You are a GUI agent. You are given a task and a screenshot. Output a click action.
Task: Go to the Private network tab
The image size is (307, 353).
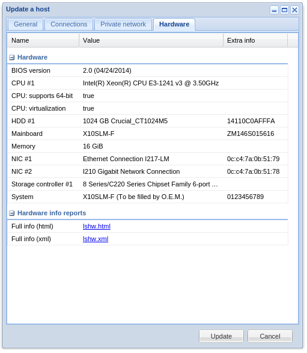tap(123, 24)
